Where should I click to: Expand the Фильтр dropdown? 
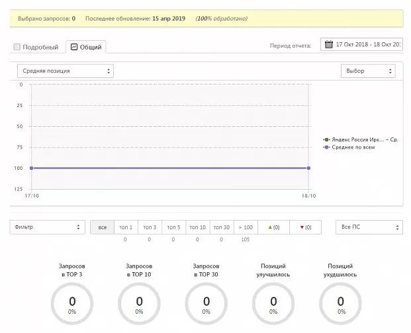click(47, 227)
